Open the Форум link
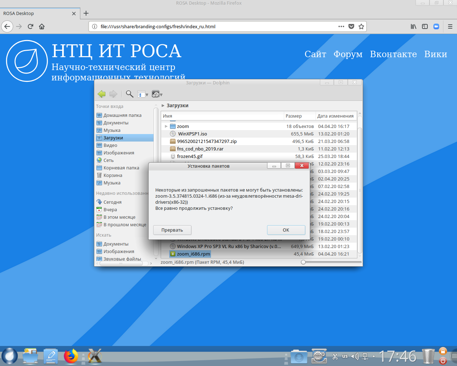457x366 pixels. (x=348, y=54)
